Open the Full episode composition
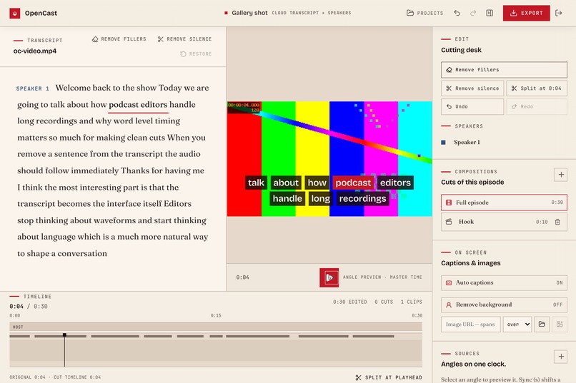 [504, 203]
